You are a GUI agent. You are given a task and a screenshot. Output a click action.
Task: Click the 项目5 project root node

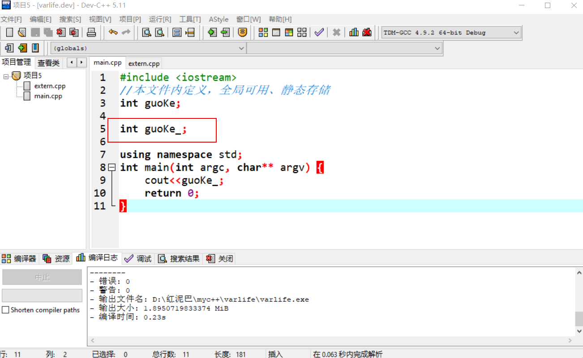32,76
